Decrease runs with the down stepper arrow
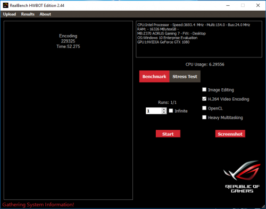The height and width of the screenshot is (209, 266). click(164, 112)
